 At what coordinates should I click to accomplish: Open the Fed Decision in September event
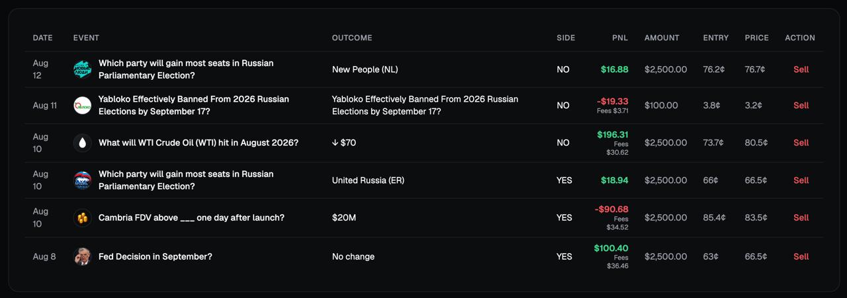coord(156,256)
